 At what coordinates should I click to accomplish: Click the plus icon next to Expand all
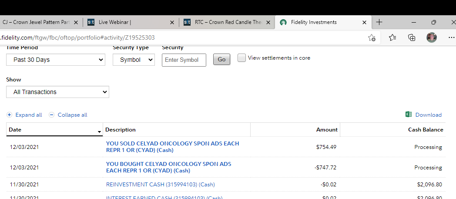pyautogui.click(x=10, y=115)
